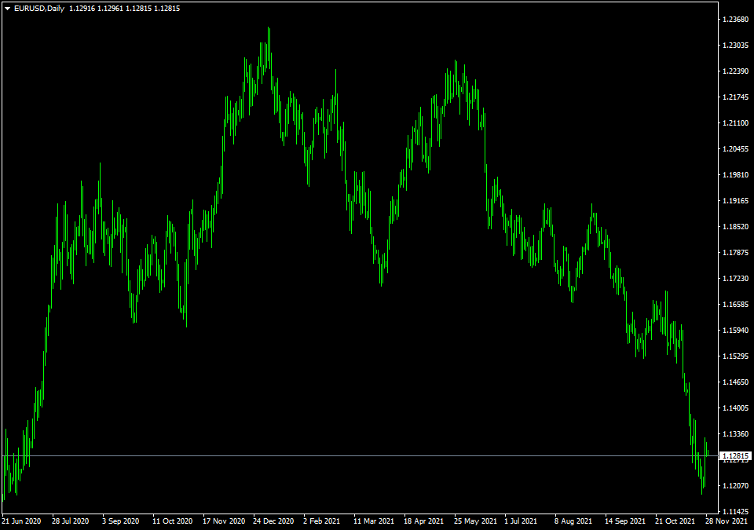Click the 25 May 2021 date label
This screenshot has height=530, width=754.
tap(475, 521)
